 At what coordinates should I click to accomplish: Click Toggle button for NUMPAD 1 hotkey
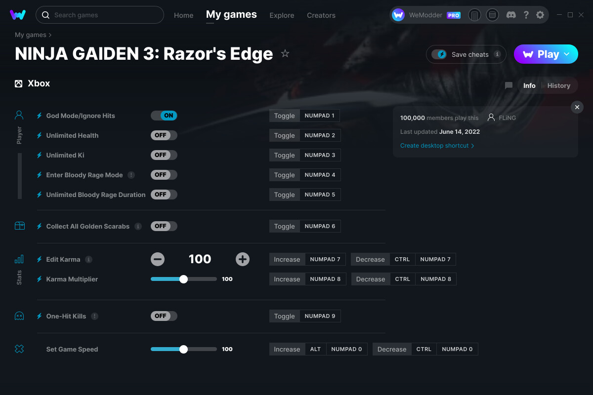(x=284, y=116)
